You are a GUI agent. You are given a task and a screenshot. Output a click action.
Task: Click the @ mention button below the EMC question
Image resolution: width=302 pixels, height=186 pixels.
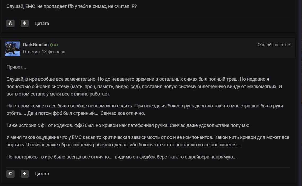(10, 23)
